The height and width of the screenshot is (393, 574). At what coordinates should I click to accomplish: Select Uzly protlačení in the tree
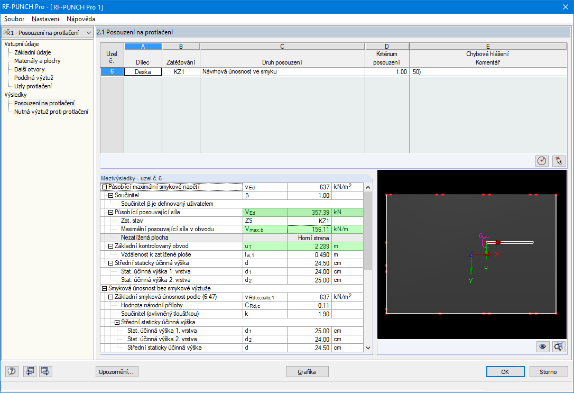coord(33,86)
